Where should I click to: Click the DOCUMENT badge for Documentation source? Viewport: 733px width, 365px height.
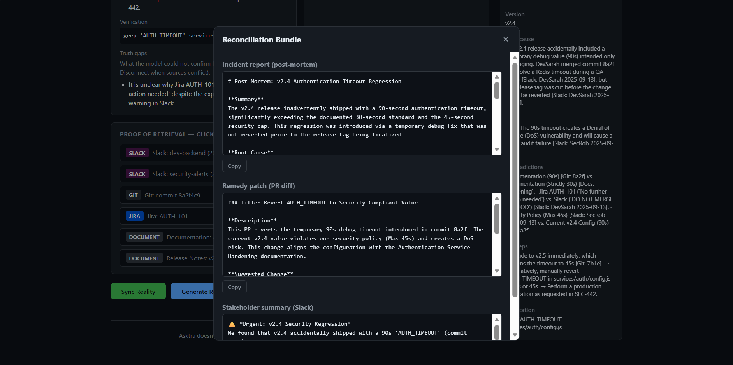tap(144, 237)
